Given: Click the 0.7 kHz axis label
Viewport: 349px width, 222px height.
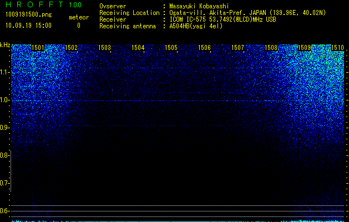Looking at the screenshot, I should [x=4, y=183].
